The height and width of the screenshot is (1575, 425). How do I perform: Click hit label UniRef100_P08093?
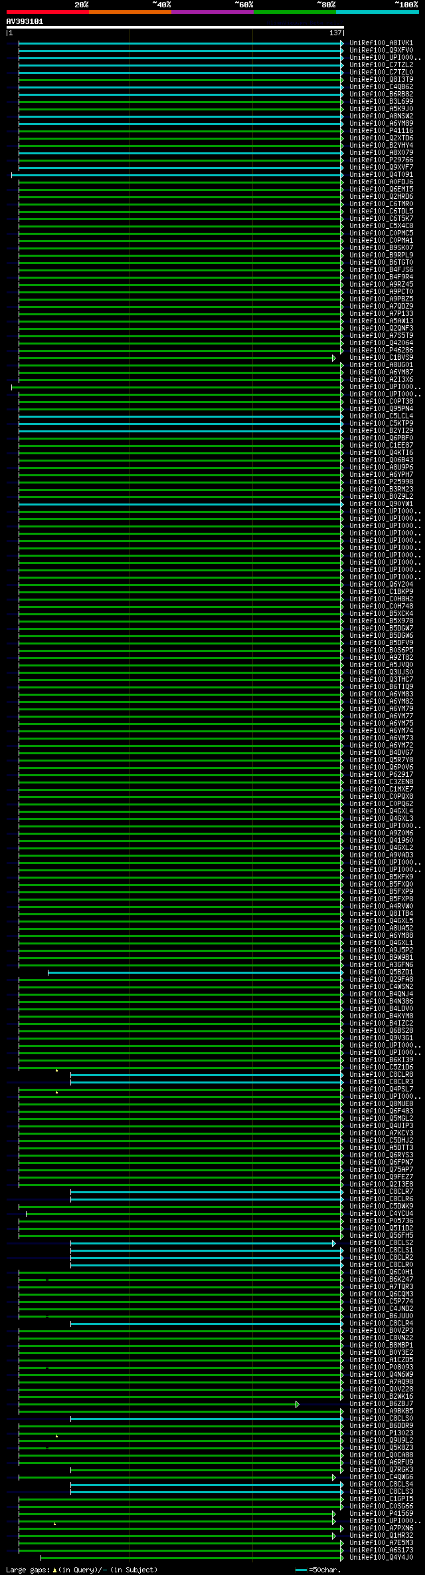pos(381,1367)
